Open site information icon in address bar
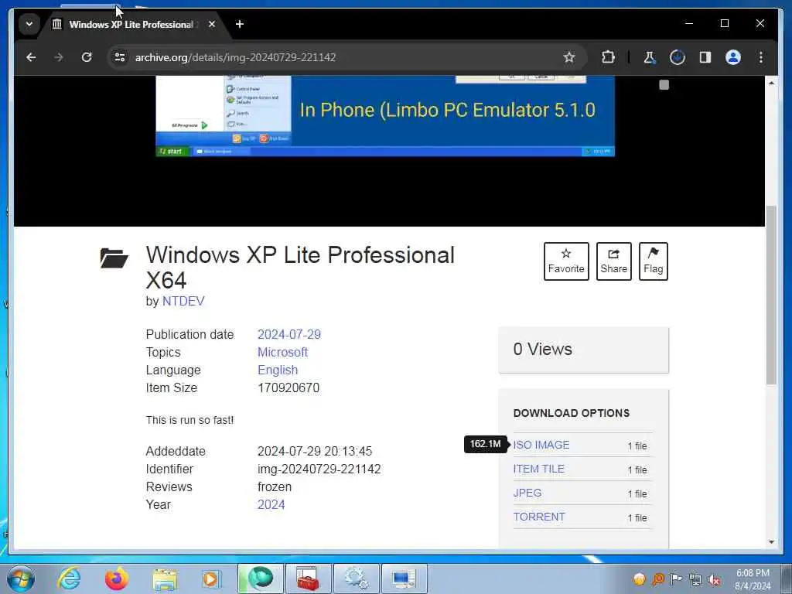 (x=120, y=57)
